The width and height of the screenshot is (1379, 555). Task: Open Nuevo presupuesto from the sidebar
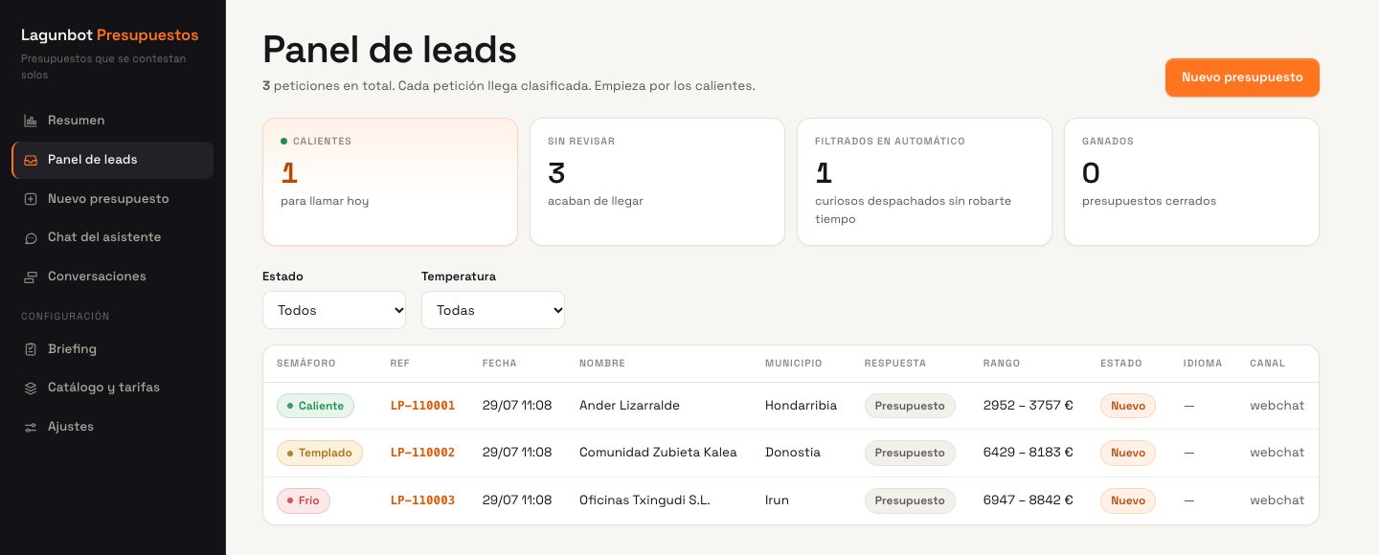pos(112,199)
